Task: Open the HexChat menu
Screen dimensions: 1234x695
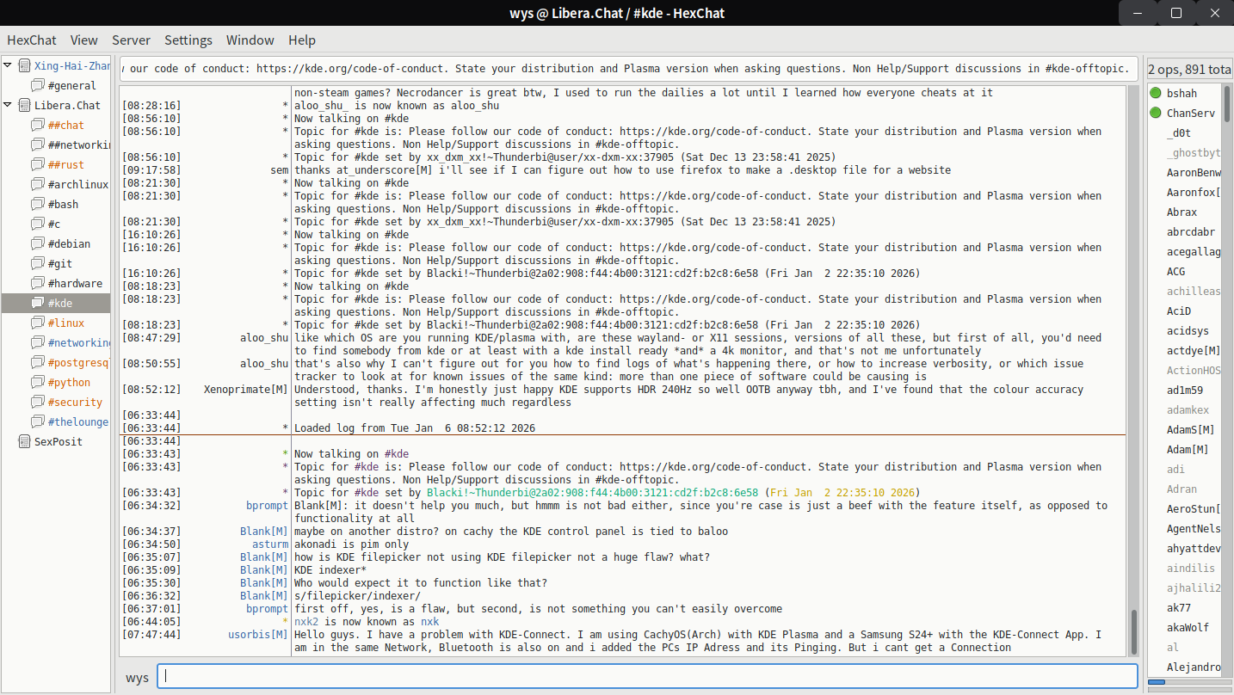Action: (32, 40)
